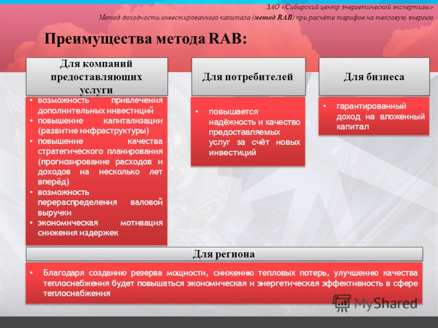This screenshot has width=438, height=328.
Task: Click the text "гарантированный доход на вложенный капитал"
Action: [x=381, y=116]
